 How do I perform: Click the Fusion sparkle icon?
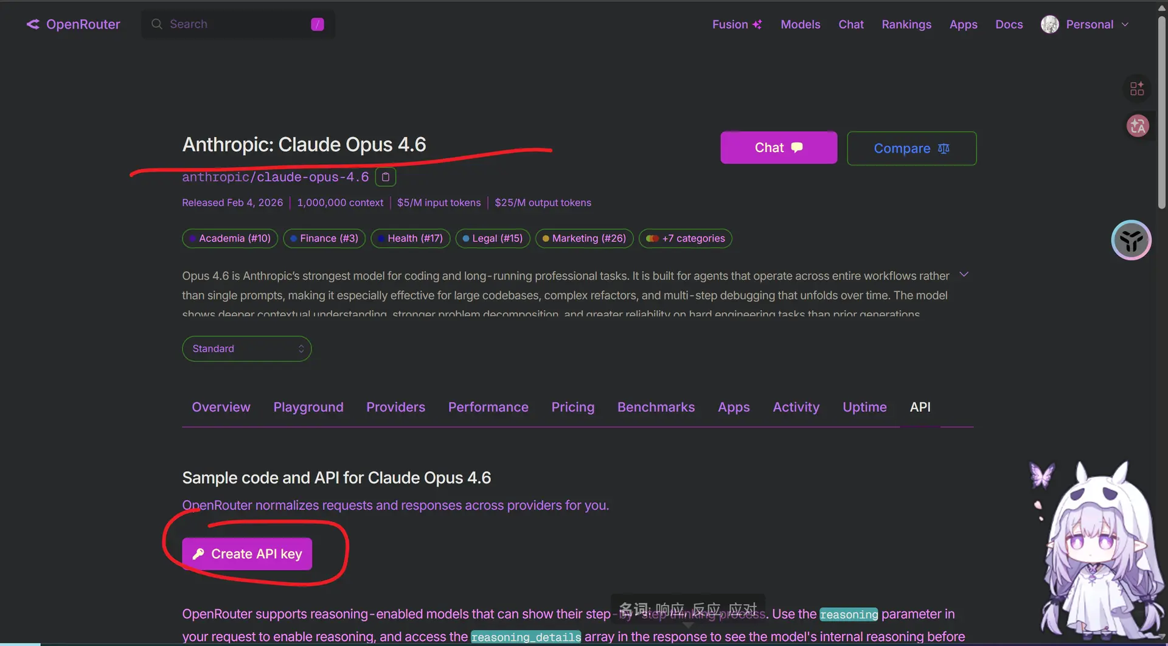(757, 24)
